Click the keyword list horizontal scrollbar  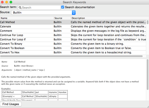[x=71, y=56]
